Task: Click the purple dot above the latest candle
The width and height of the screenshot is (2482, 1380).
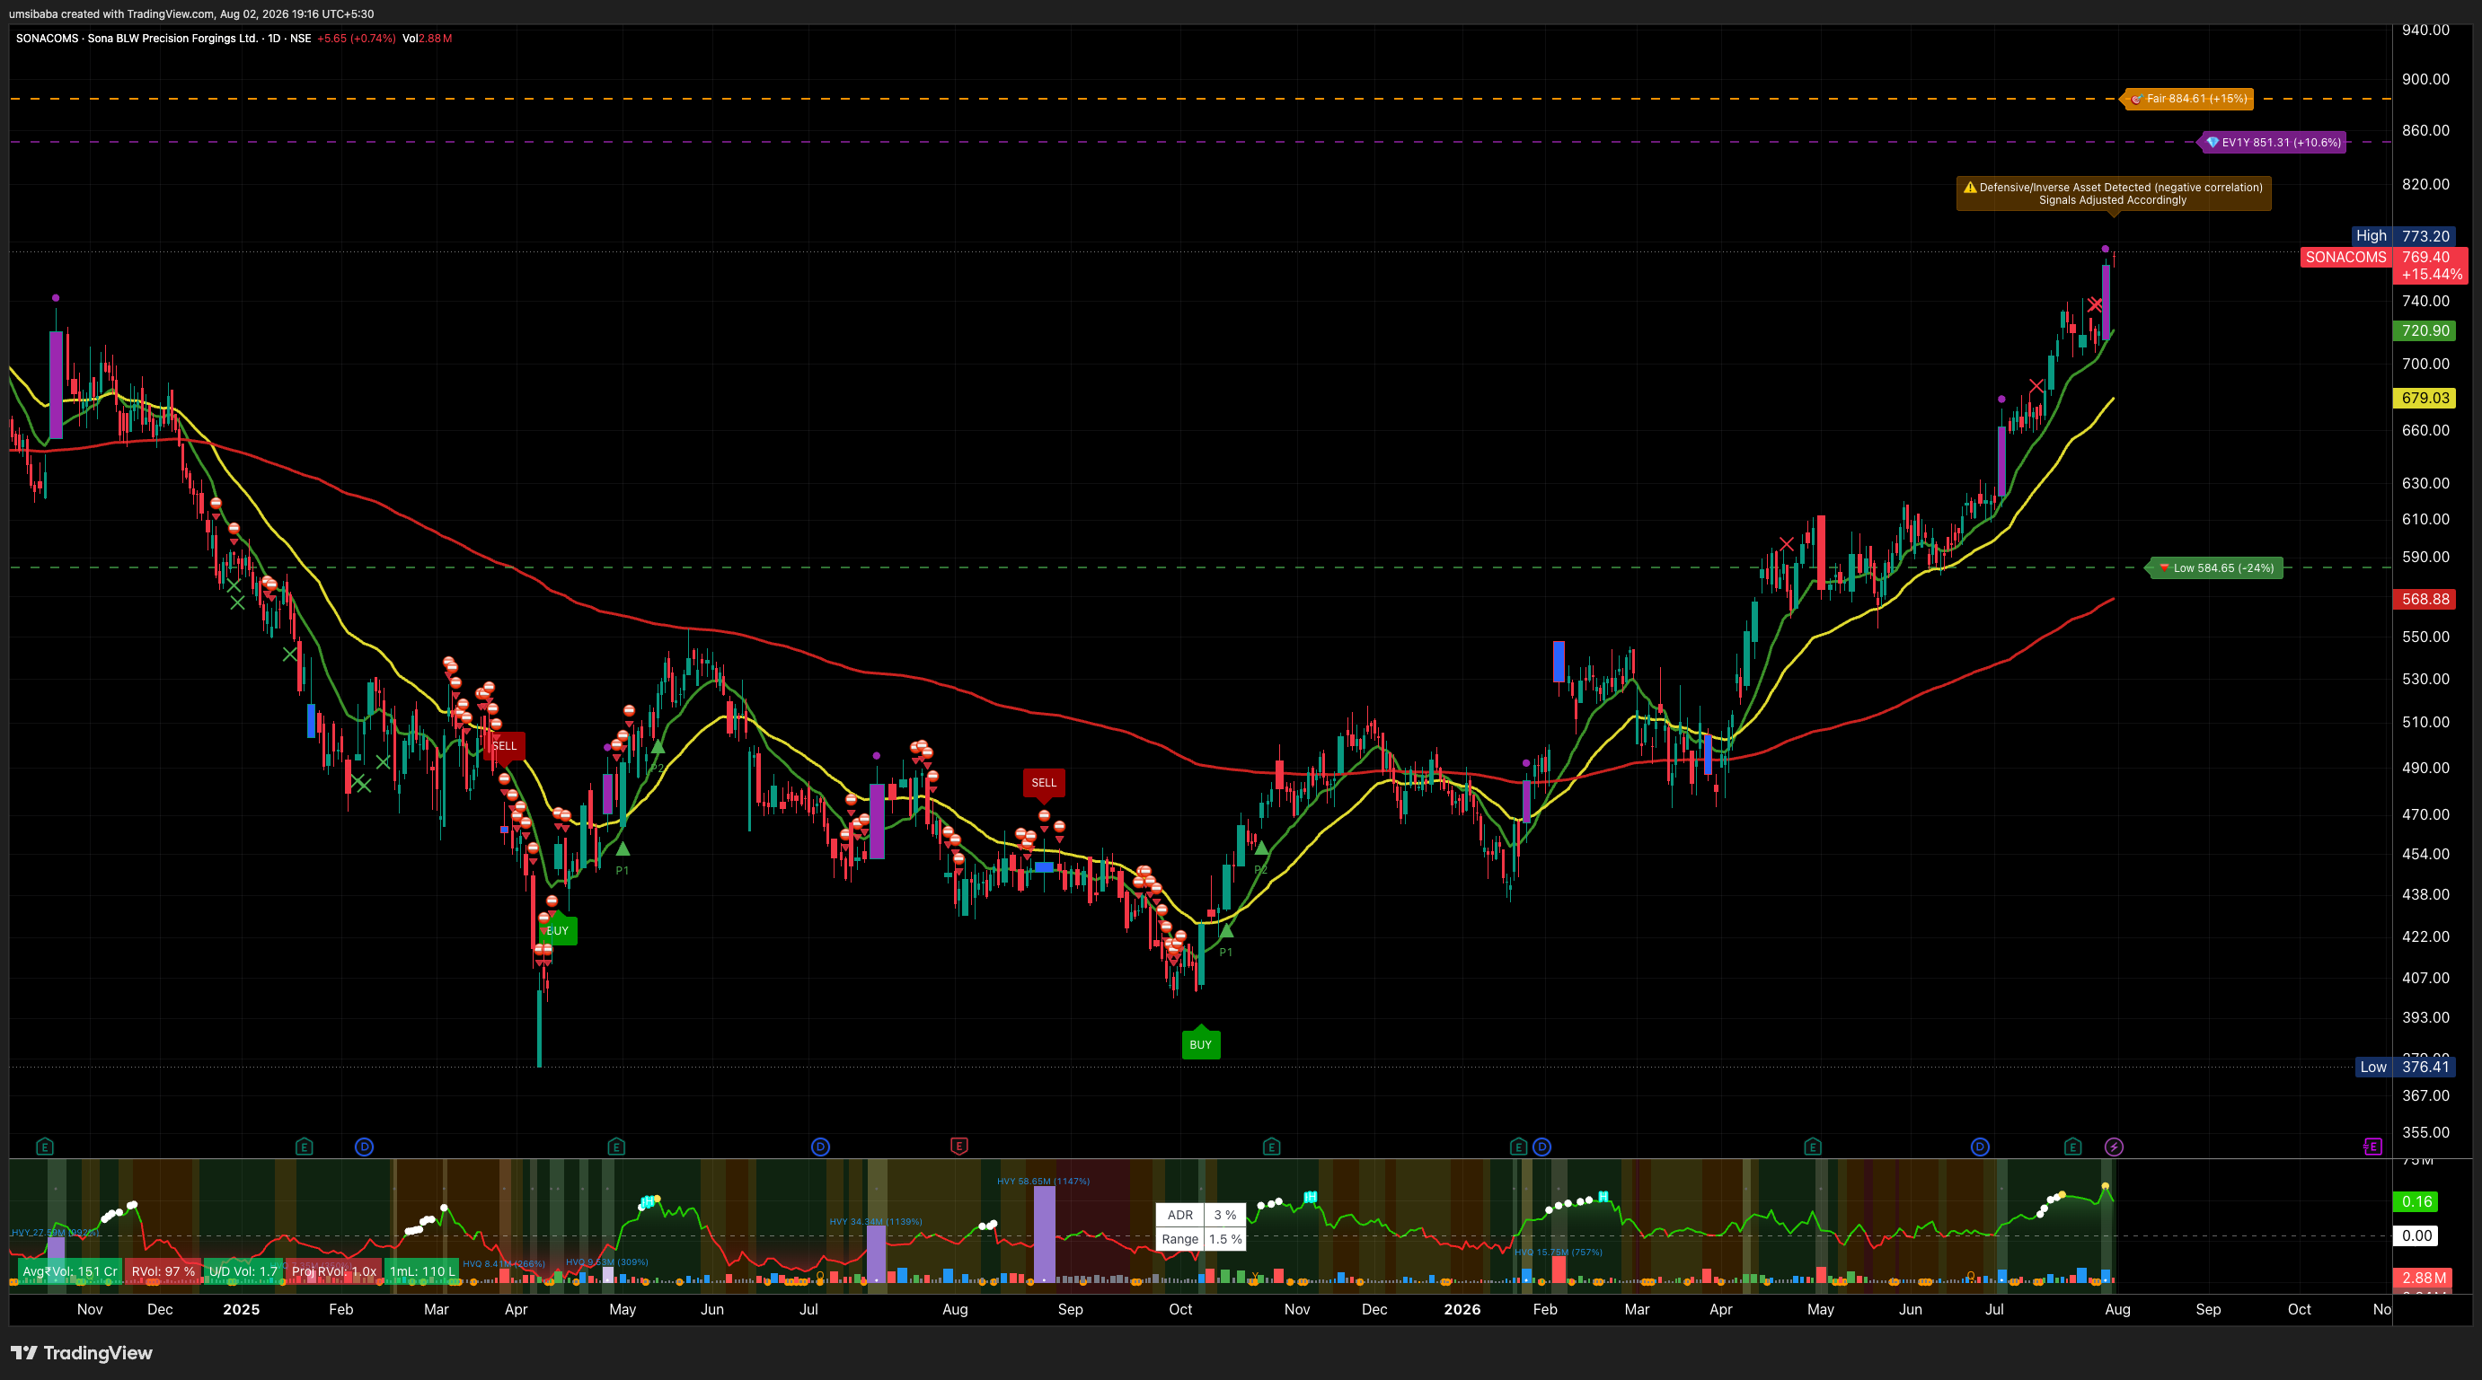Action: [2106, 249]
